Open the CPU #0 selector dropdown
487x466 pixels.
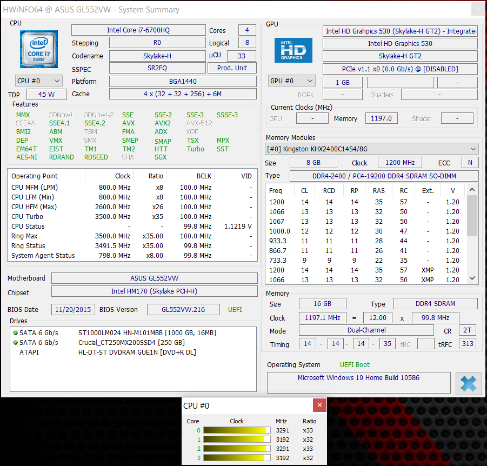pos(39,81)
